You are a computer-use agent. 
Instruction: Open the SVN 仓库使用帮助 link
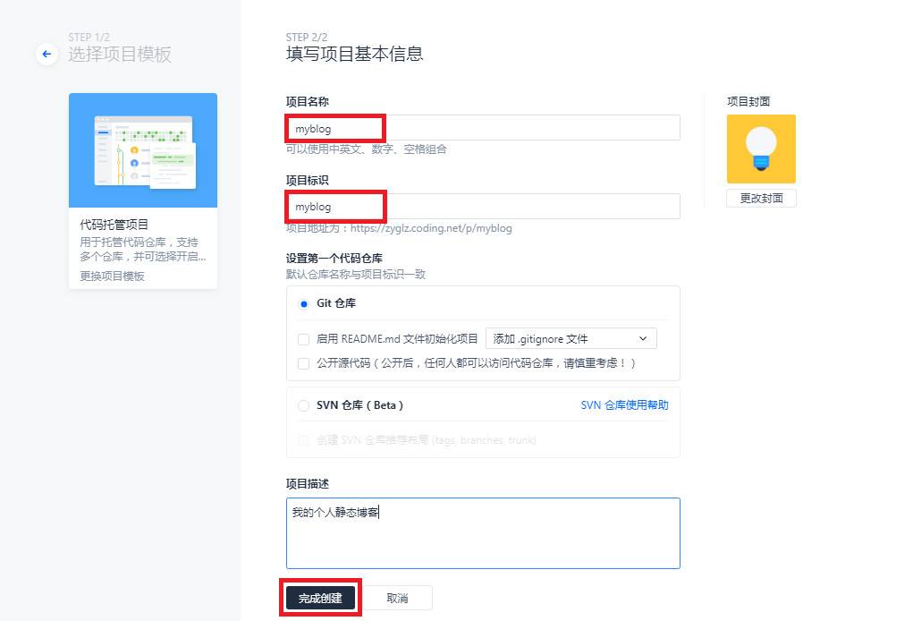tap(624, 404)
